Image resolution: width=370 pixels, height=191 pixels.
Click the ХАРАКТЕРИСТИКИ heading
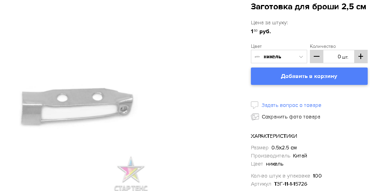coord(274,136)
